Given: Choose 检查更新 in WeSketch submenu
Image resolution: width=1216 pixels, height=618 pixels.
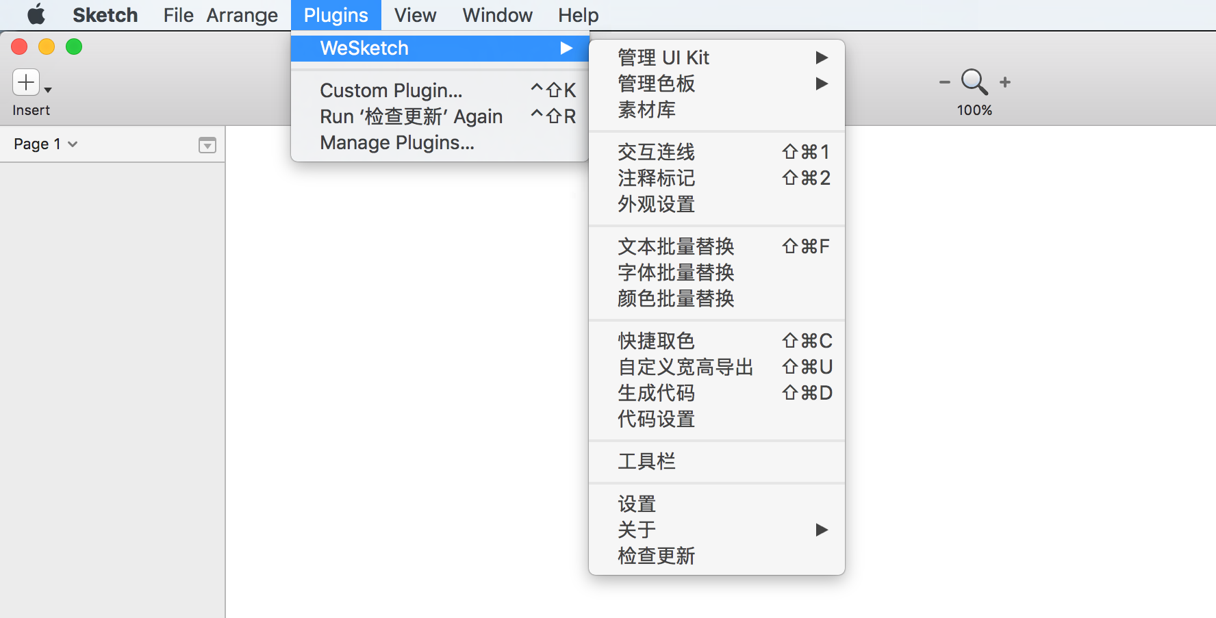Looking at the screenshot, I should (656, 556).
